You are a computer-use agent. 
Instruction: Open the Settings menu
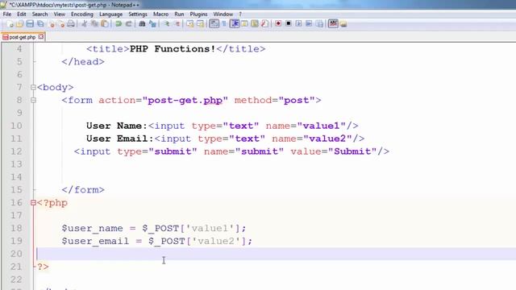tap(138, 14)
